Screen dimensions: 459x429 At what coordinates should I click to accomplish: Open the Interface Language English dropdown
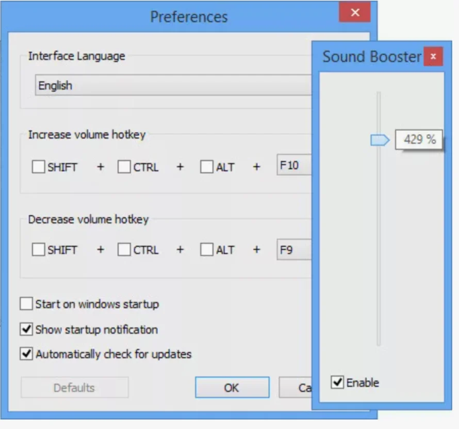coord(173,85)
